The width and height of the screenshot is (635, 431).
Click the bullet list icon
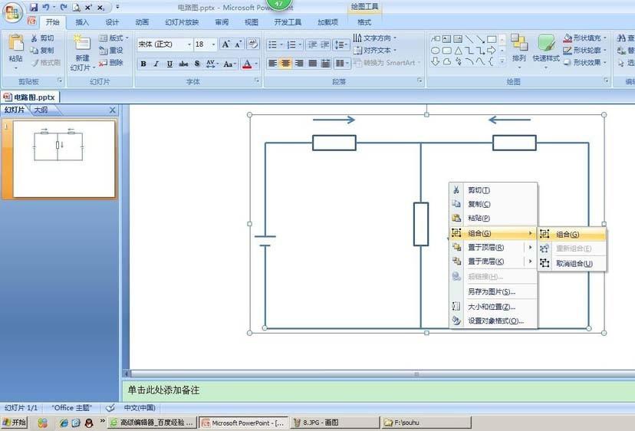point(274,44)
